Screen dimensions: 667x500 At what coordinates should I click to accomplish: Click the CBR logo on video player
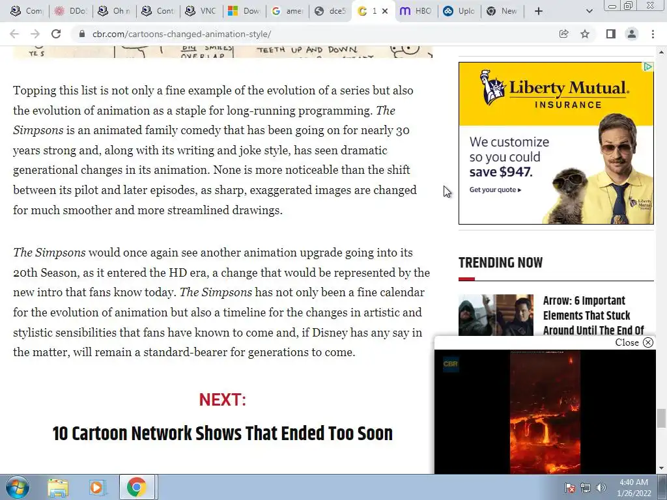[x=451, y=364]
